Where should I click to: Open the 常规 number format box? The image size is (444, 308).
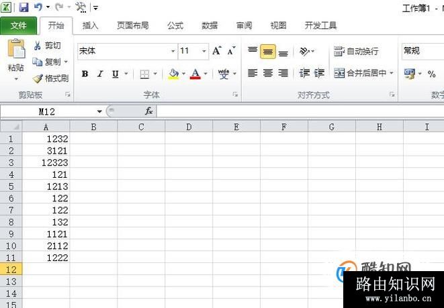point(423,51)
